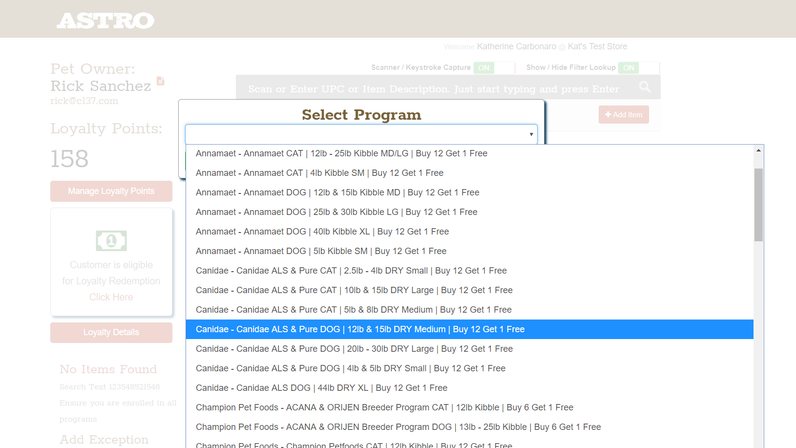Click the search magnifier icon

(x=645, y=87)
